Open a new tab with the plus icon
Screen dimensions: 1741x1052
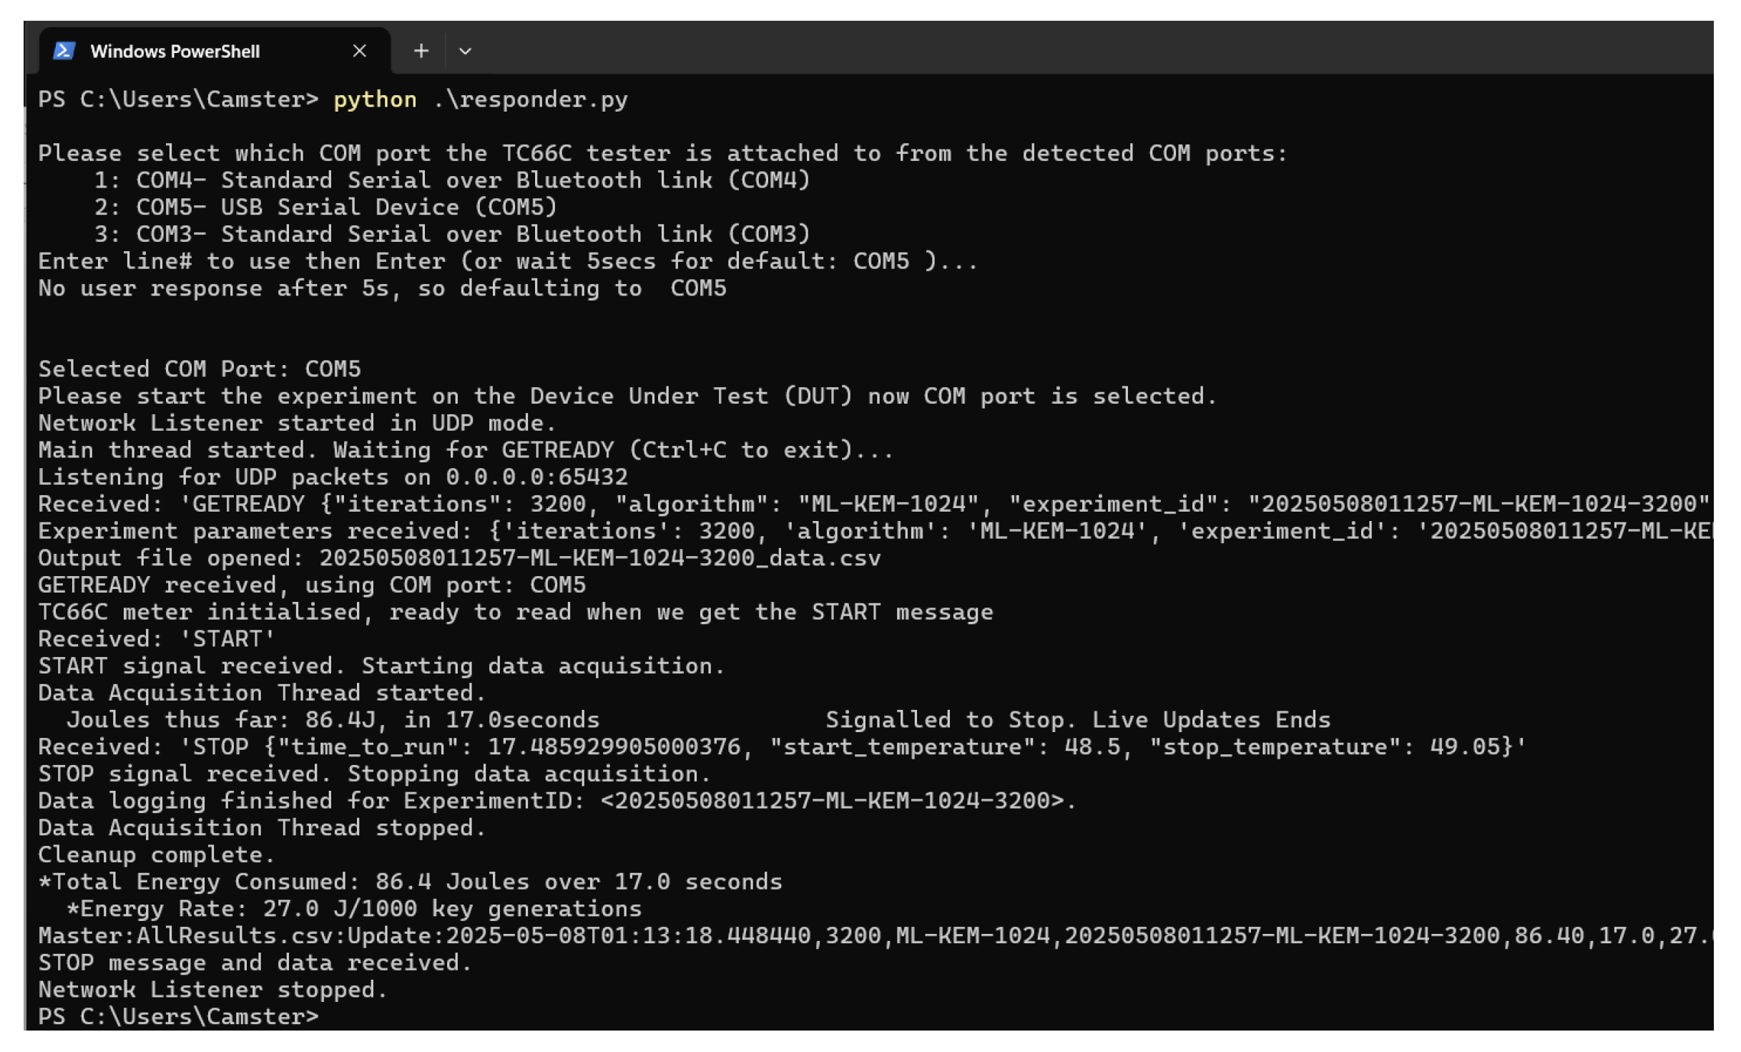(421, 51)
